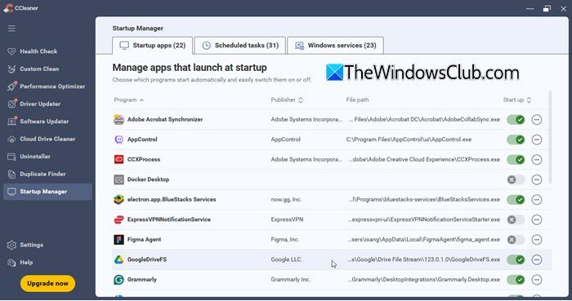Select Startup Manager in the sidebar
The image size is (572, 301).
click(47, 192)
